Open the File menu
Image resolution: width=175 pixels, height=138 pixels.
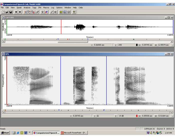coord(2,8)
